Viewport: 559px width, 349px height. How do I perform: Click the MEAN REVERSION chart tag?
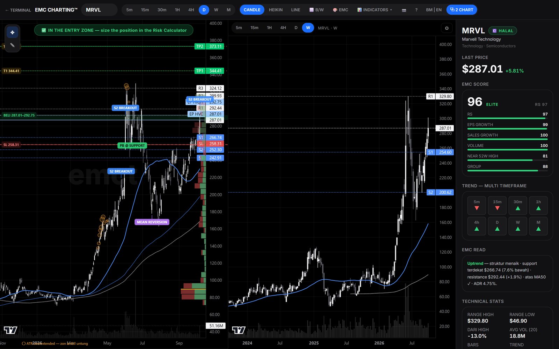[152, 222]
